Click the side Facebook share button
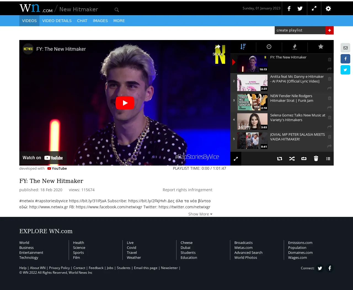This screenshot has height=290, width=353. (x=345, y=59)
